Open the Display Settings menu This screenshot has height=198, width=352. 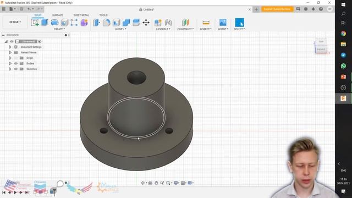(177, 183)
